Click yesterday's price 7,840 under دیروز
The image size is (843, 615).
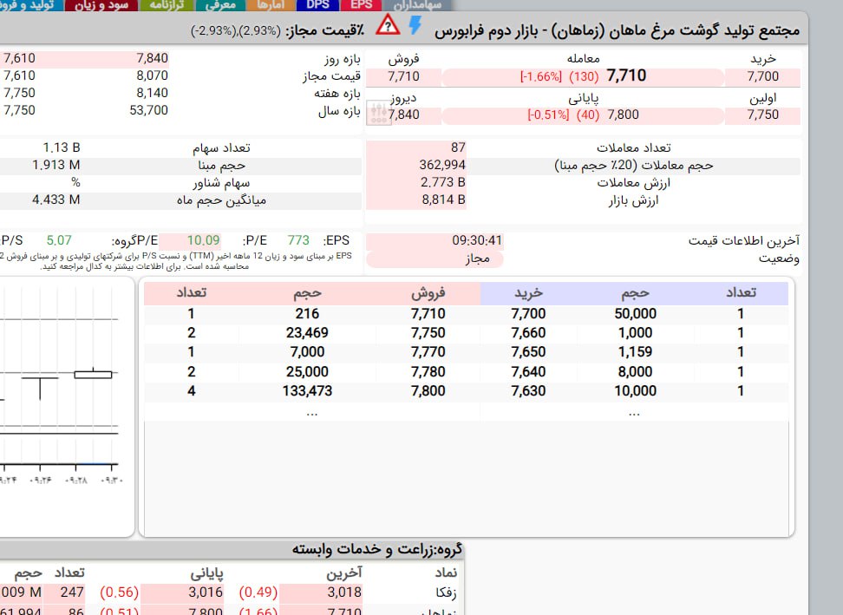point(404,114)
